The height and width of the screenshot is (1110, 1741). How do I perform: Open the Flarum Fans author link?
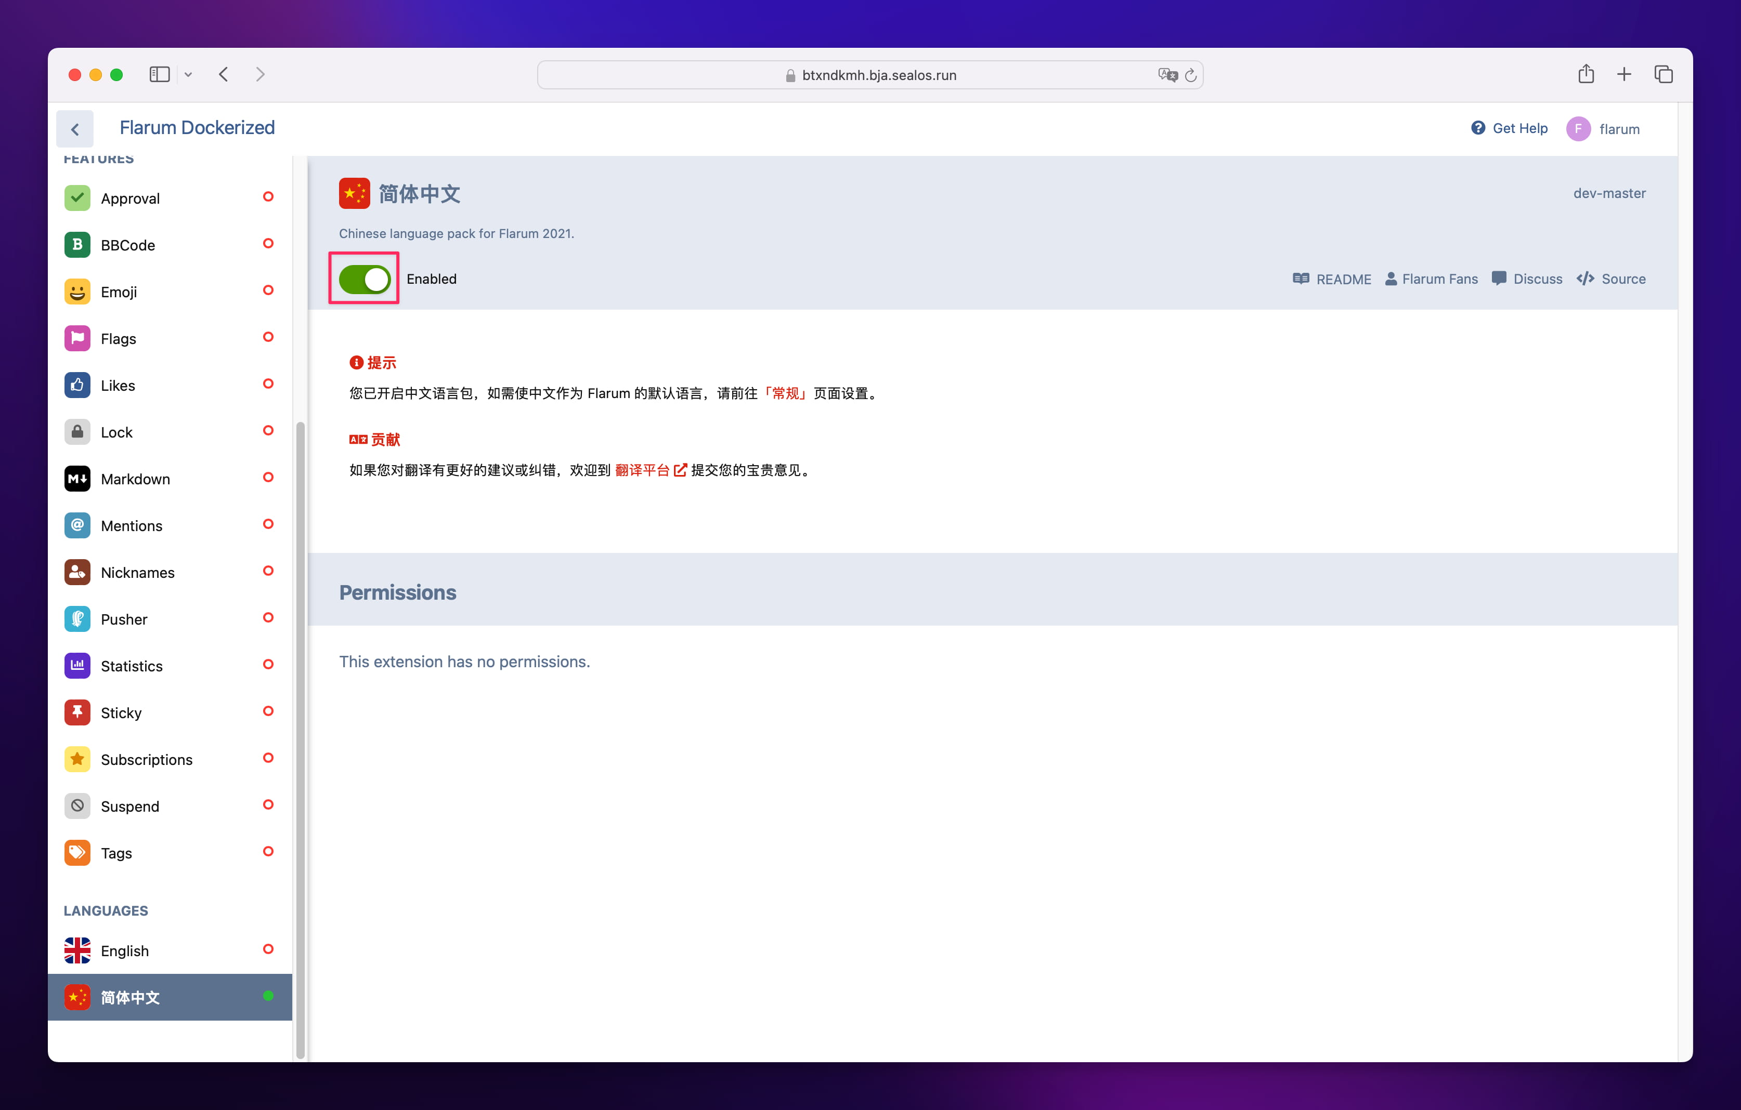point(1431,279)
